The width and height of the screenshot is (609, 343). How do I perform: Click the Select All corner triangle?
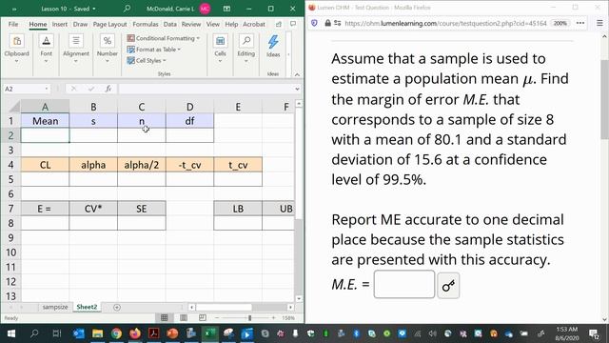(14, 107)
